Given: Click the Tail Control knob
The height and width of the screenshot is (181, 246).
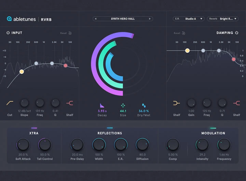Looking at the screenshot, I should click(x=45, y=144).
